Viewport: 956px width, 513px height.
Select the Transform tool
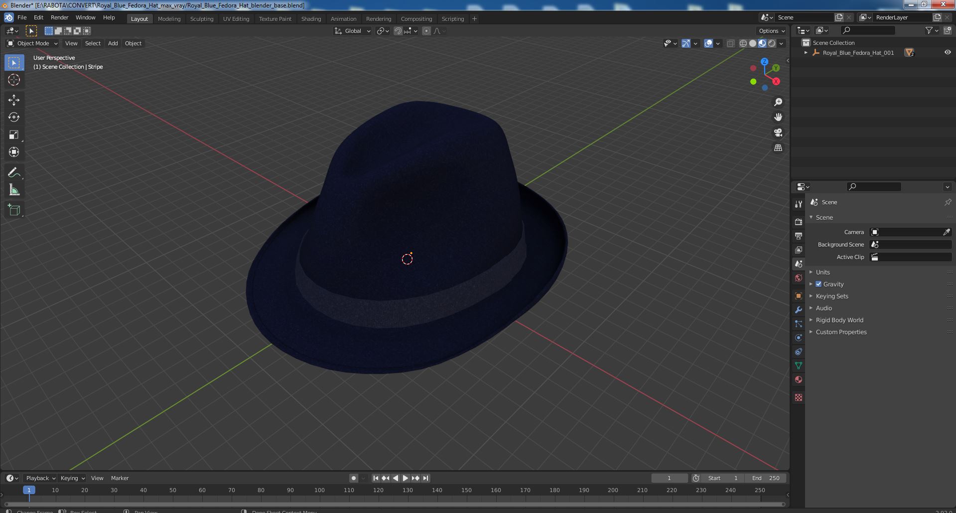(x=14, y=152)
